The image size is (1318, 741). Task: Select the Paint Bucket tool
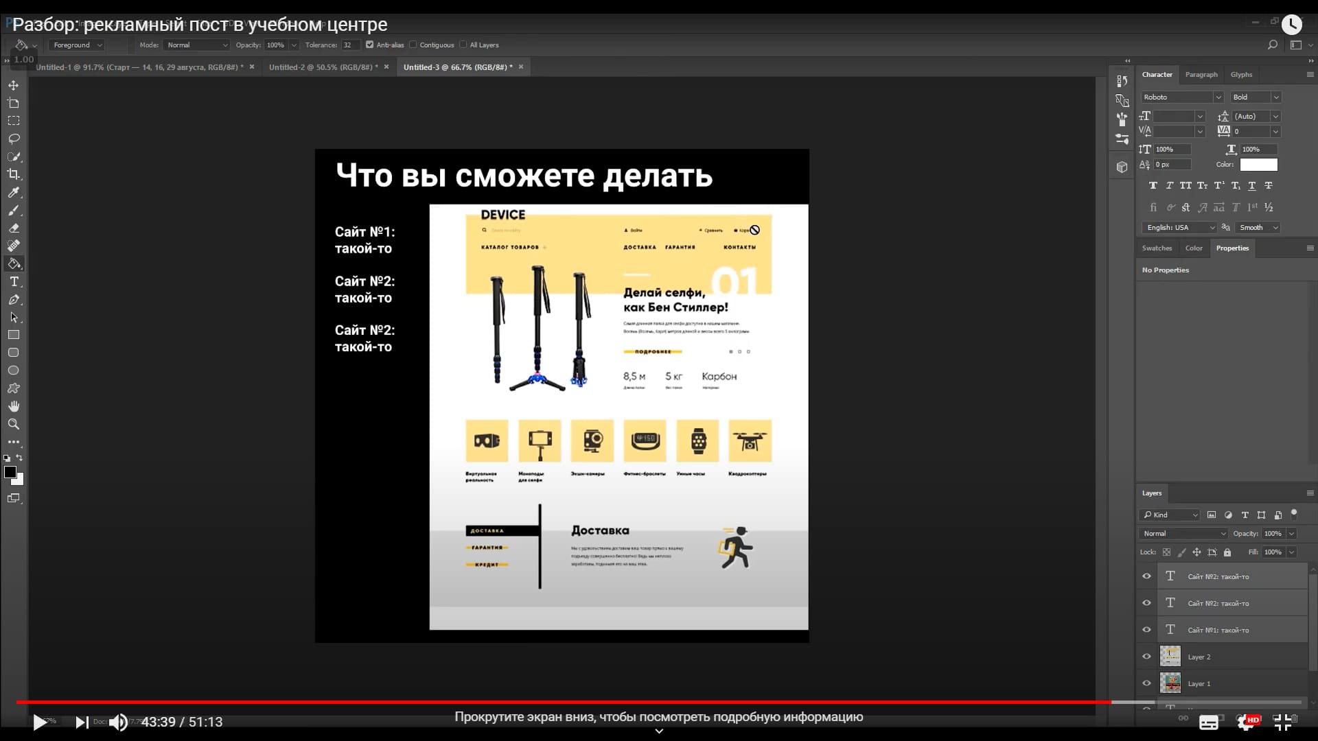point(13,263)
